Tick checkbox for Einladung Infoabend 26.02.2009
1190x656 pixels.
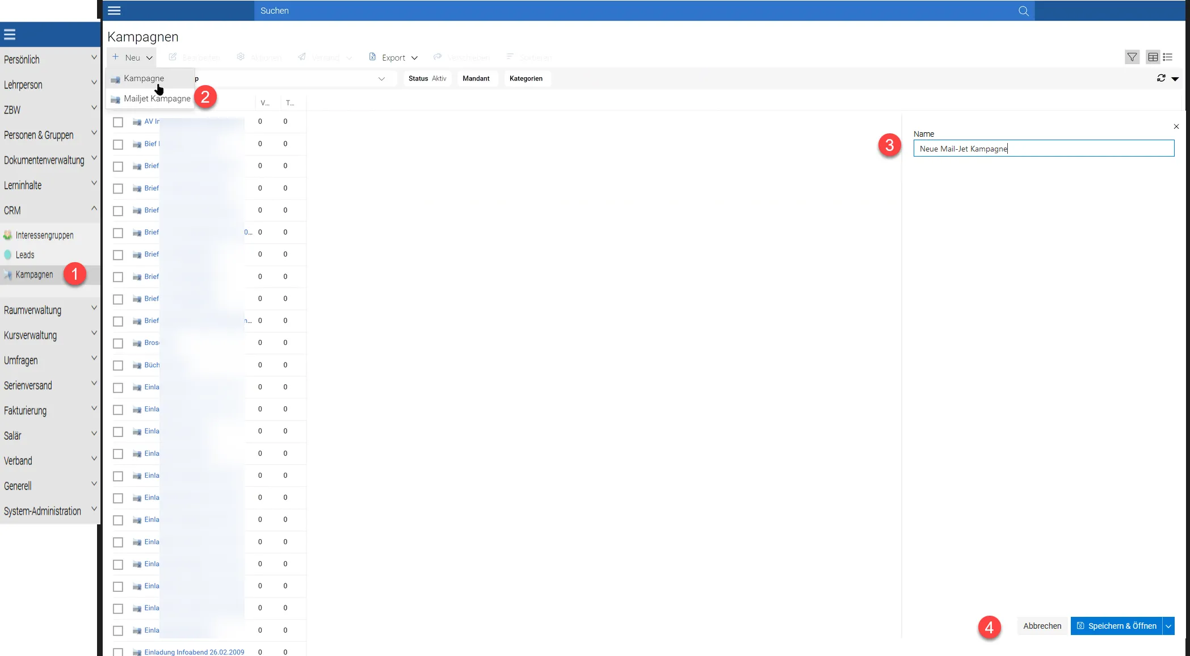[x=118, y=652]
